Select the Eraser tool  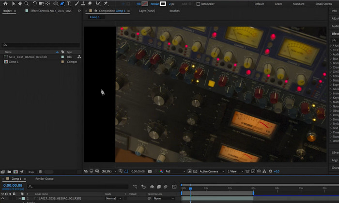click(x=90, y=3)
